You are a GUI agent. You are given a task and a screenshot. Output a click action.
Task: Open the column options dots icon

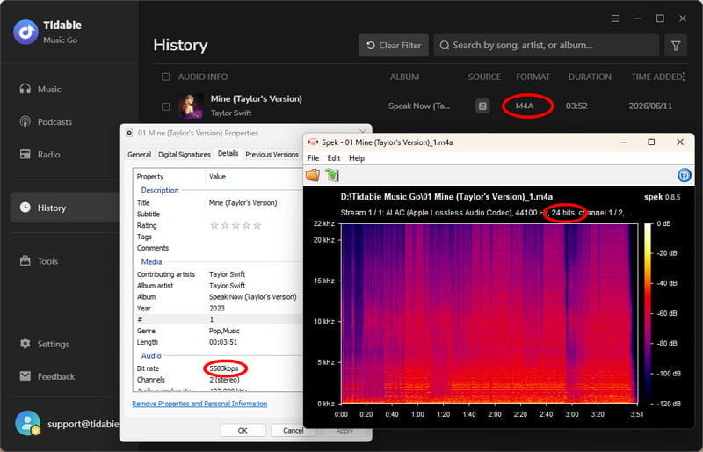coord(684,77)
